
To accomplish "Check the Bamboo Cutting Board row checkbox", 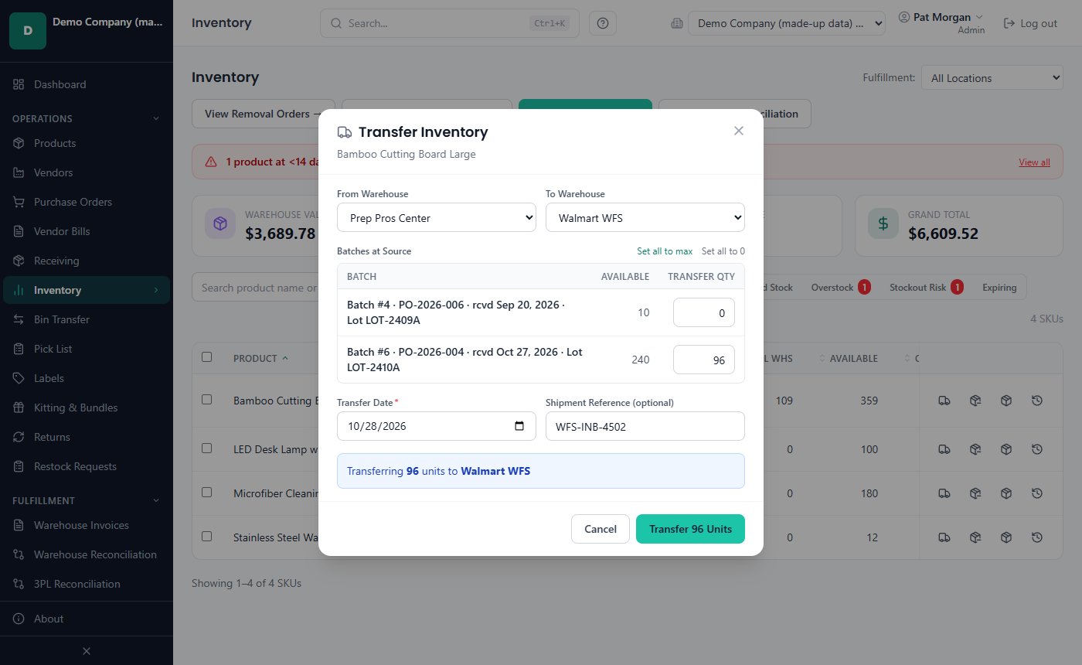I will click(x=206, y=400).
